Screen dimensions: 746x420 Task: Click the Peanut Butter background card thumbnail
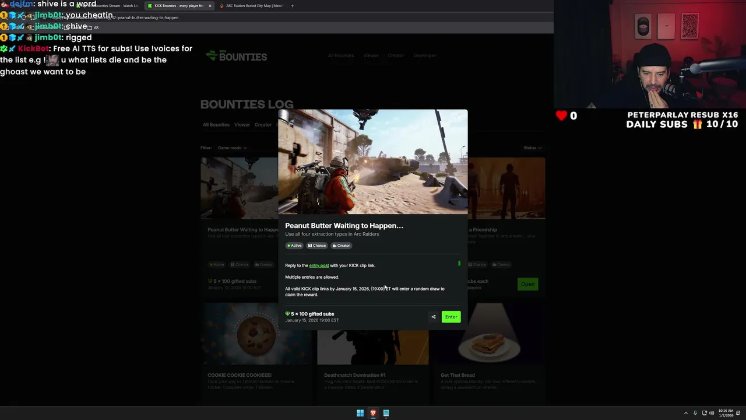(239, 188)
